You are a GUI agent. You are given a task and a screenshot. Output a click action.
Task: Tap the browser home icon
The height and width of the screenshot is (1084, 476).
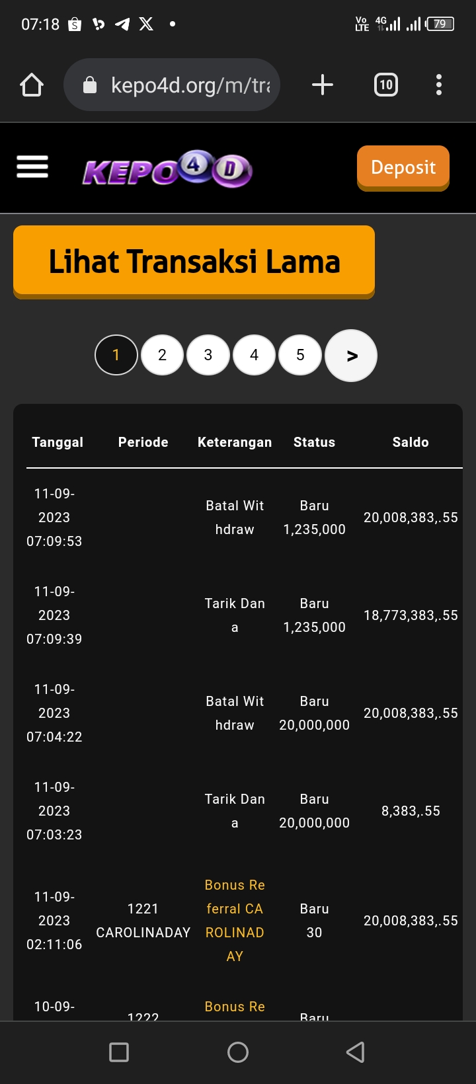32,85
